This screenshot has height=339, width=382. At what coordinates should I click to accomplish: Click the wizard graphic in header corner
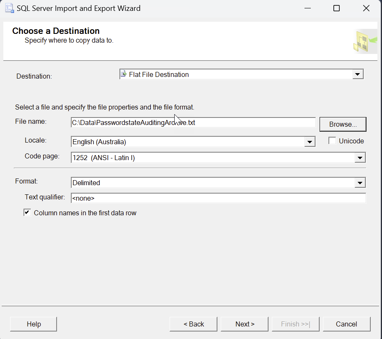(365, 41)
